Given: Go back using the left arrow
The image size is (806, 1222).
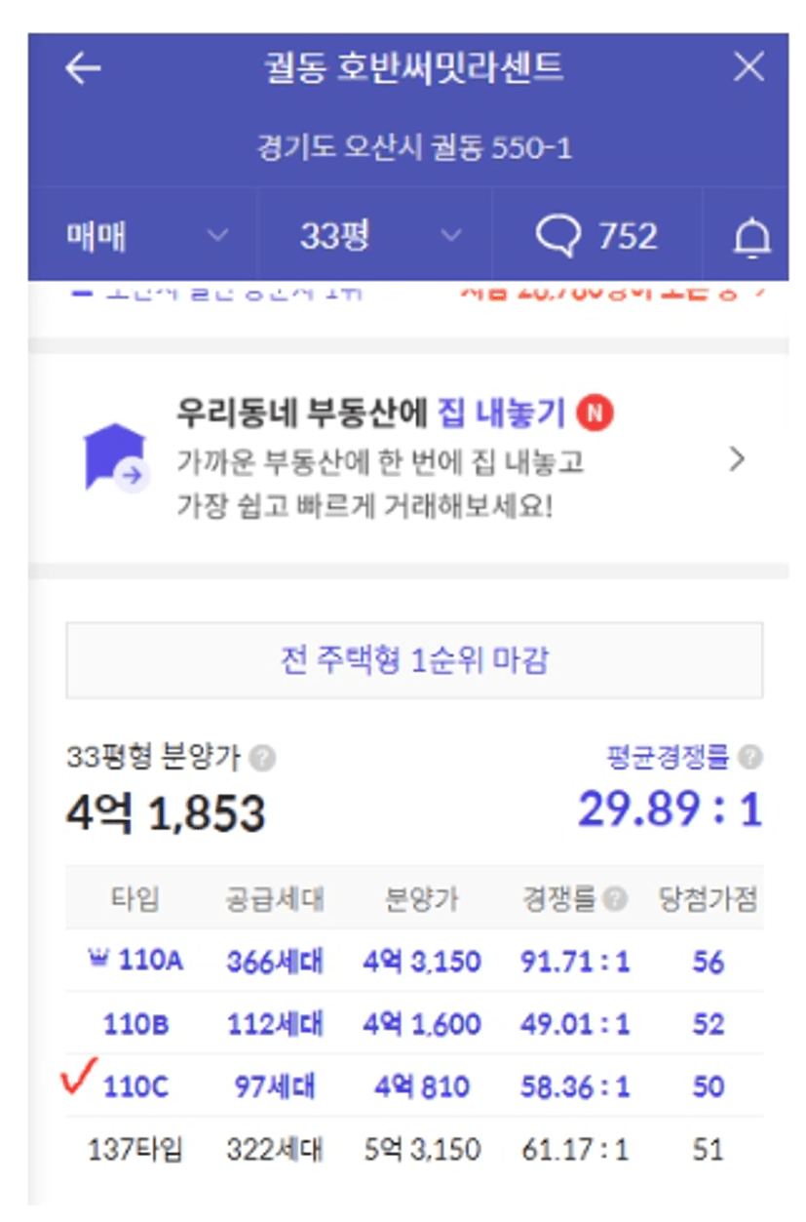Looking at the screenshot, I should point(83,68).
